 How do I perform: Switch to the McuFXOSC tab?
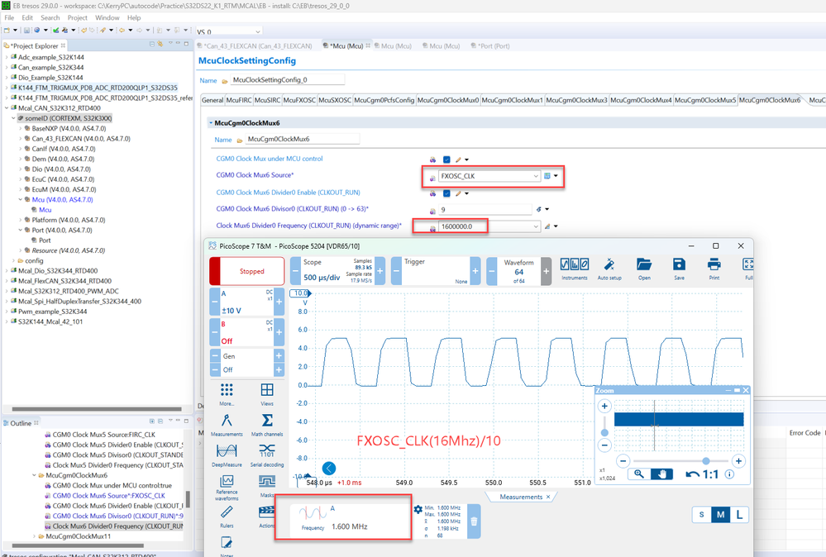point(299,100)
